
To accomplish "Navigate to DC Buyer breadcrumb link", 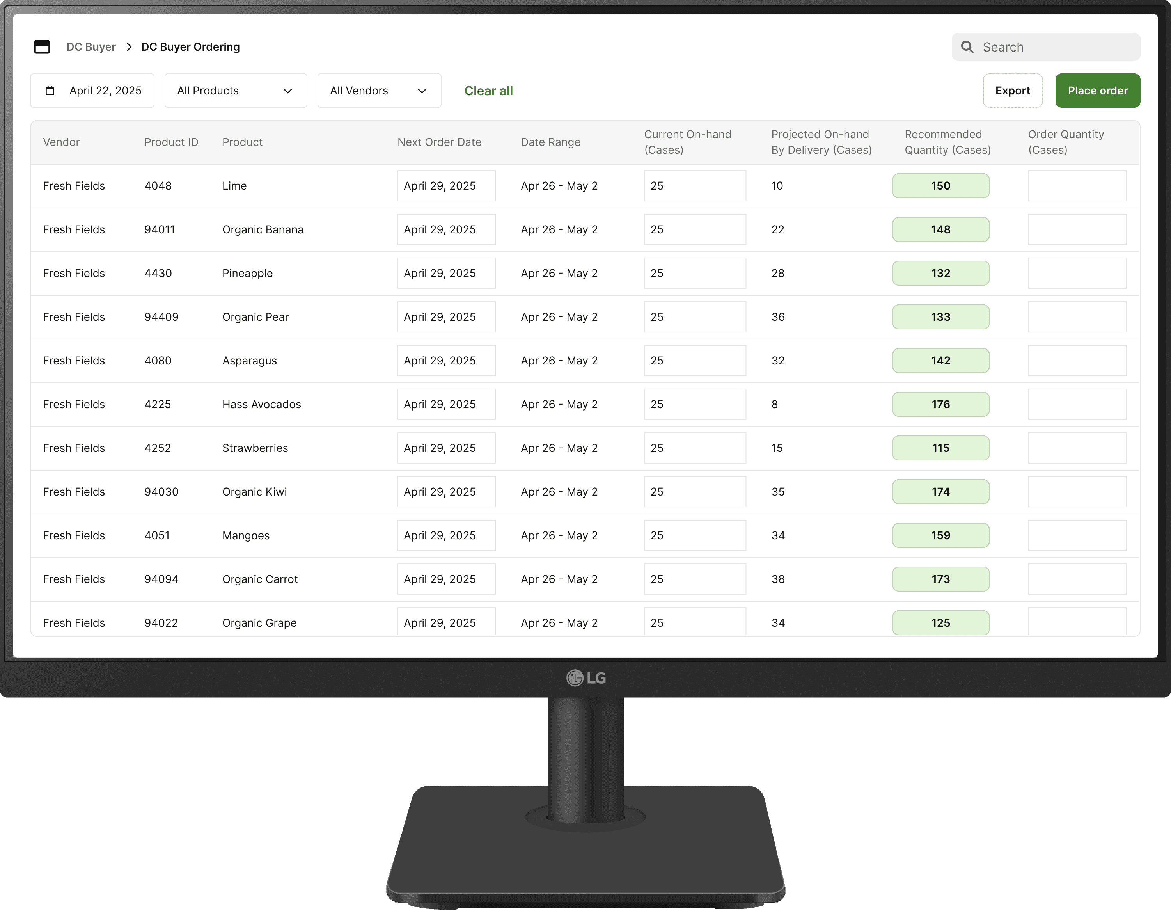I will pos(90,47).
